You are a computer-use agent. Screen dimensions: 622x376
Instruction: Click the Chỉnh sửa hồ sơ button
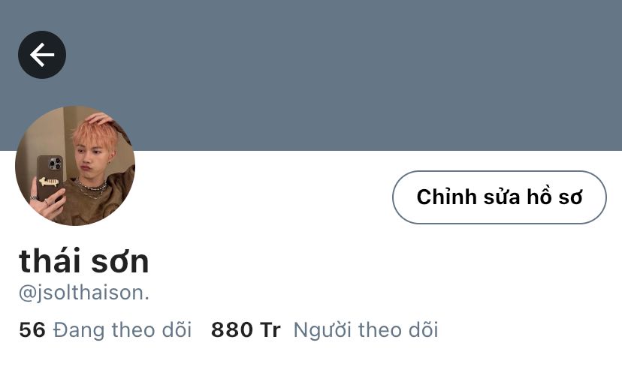(500, 197)
